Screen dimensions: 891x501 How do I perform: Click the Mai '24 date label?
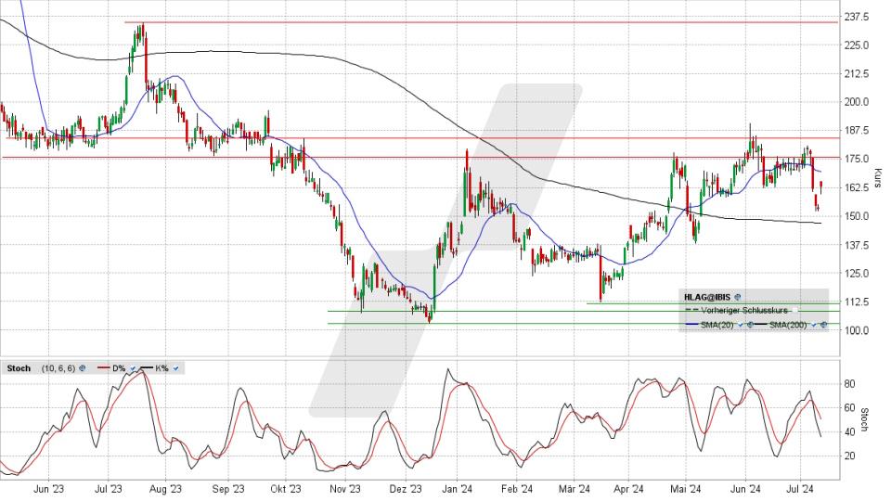(x=686, y=489)
